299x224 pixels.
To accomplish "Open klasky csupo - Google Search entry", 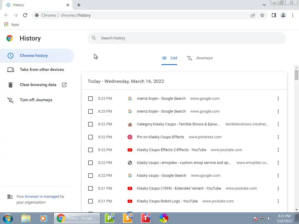I will tap(161, 175).
